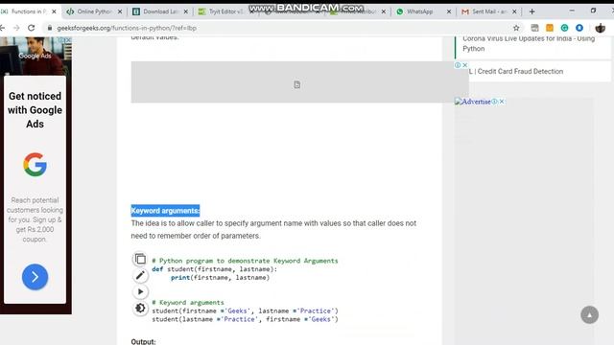
Task: Select the Functions in Python tab
Action: pyautogui.click(x=28, y=11)
